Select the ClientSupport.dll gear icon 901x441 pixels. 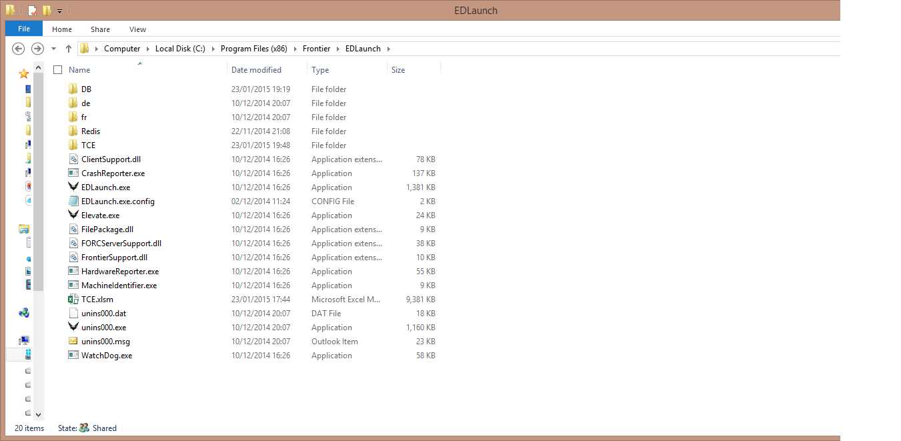(x=73, y=159)
